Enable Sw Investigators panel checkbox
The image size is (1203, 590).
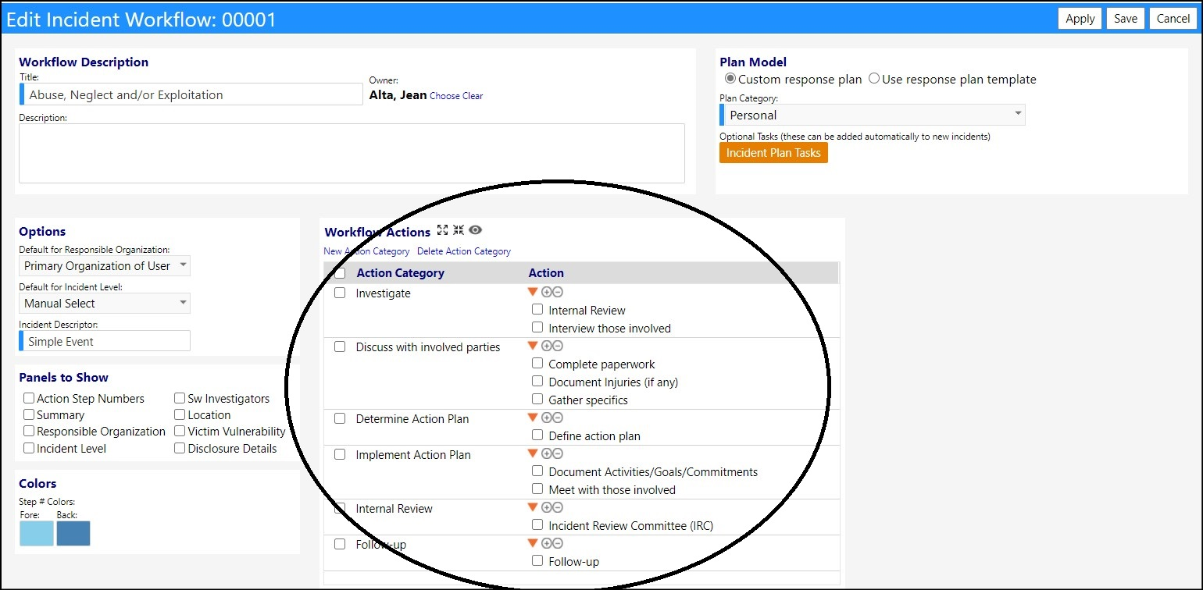coord(180,398)
